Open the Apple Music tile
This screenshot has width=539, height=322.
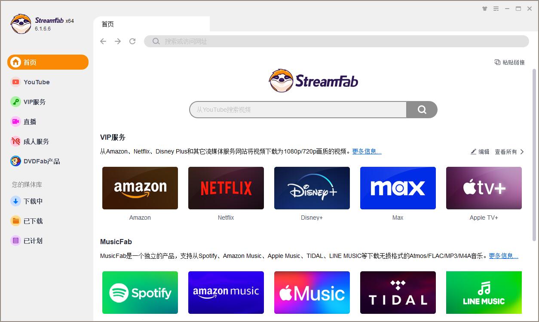(312, 292)
